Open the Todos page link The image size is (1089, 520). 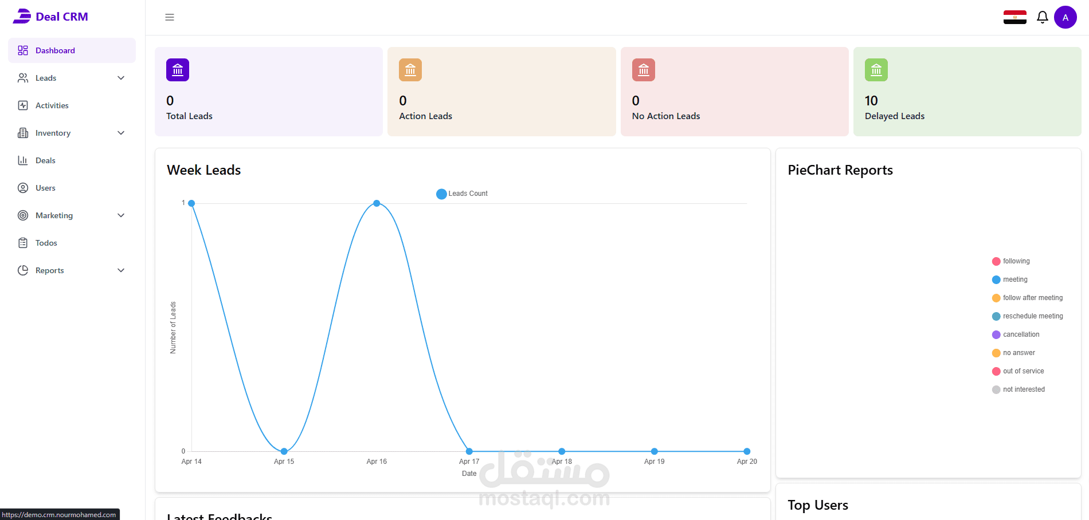[x=46, y=243]
